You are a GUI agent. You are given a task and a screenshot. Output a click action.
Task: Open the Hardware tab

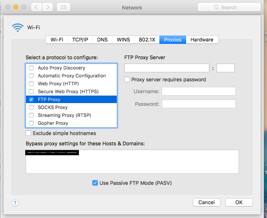coord(202,39)
